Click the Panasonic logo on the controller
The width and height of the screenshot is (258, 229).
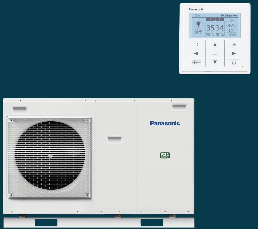click(196, 9)
